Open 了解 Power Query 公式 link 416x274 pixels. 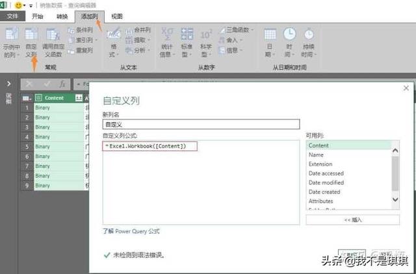131,231
